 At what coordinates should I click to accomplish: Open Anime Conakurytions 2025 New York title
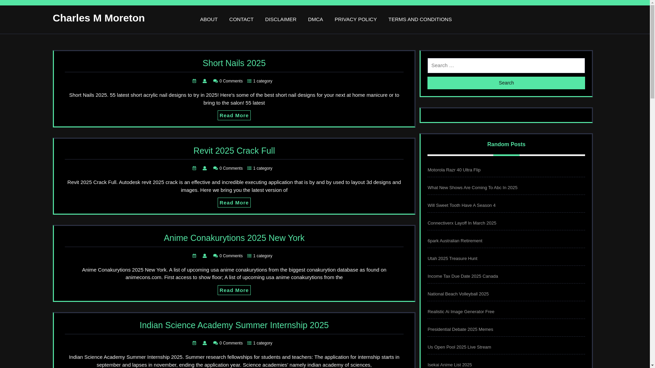pos(234,238)
